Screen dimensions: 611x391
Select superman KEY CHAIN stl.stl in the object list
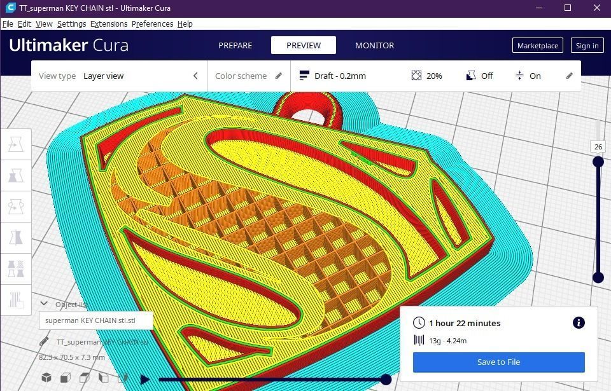pyautogui.click(x=96, y=320)
